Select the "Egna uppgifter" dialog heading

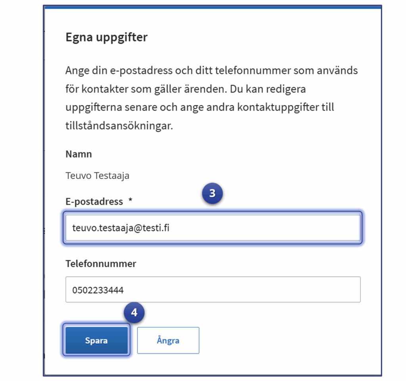106,37
